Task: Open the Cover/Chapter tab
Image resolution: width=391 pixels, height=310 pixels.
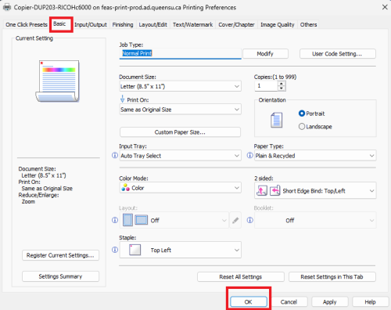Action: click(x=236, y=24)
